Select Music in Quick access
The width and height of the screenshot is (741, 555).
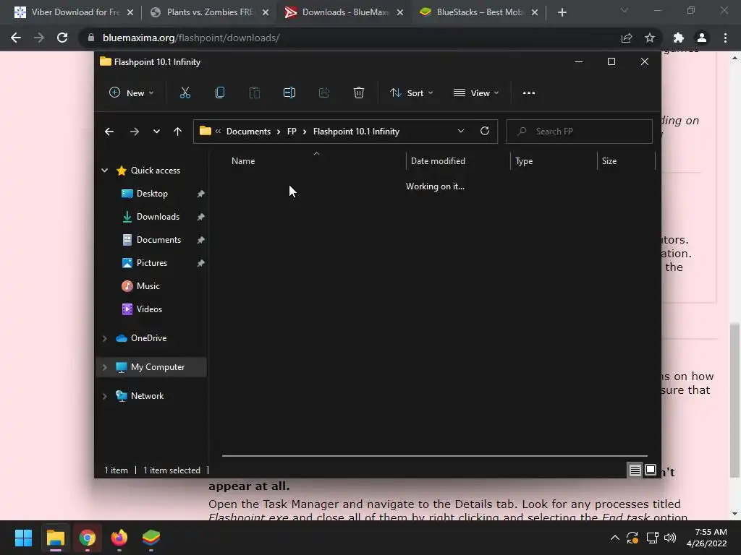click(148, 286)
